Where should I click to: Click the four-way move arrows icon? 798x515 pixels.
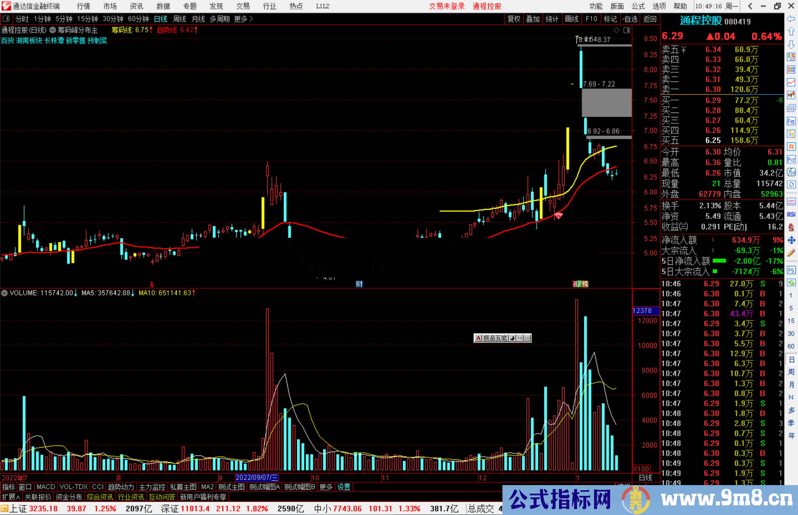(791, 240)
